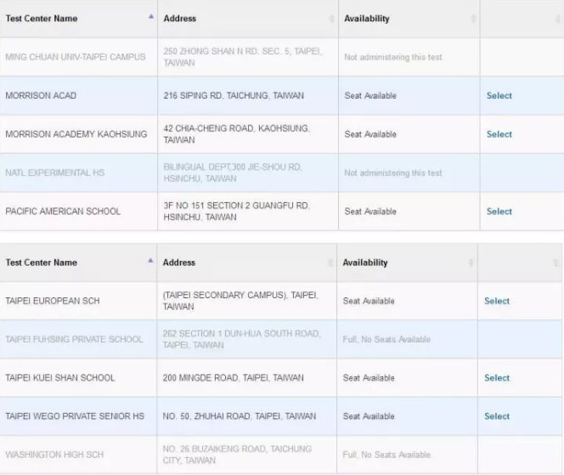
Task: Click address 200 MINGDE ROAD, TAIPEI
Action: tap(233, 378)
